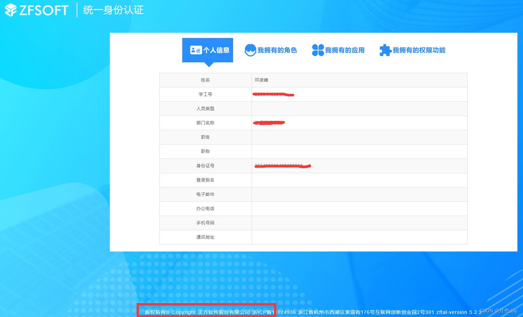Switch to 我拥有的权限功能 tab
523x317 pixels.
(413, 50)
